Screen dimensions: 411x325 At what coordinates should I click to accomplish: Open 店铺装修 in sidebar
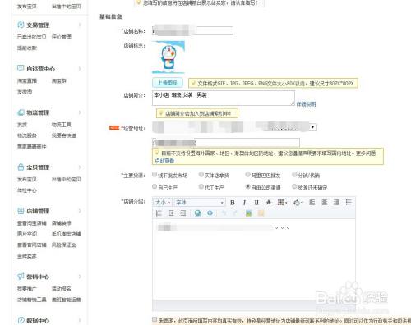coord(62,223)
